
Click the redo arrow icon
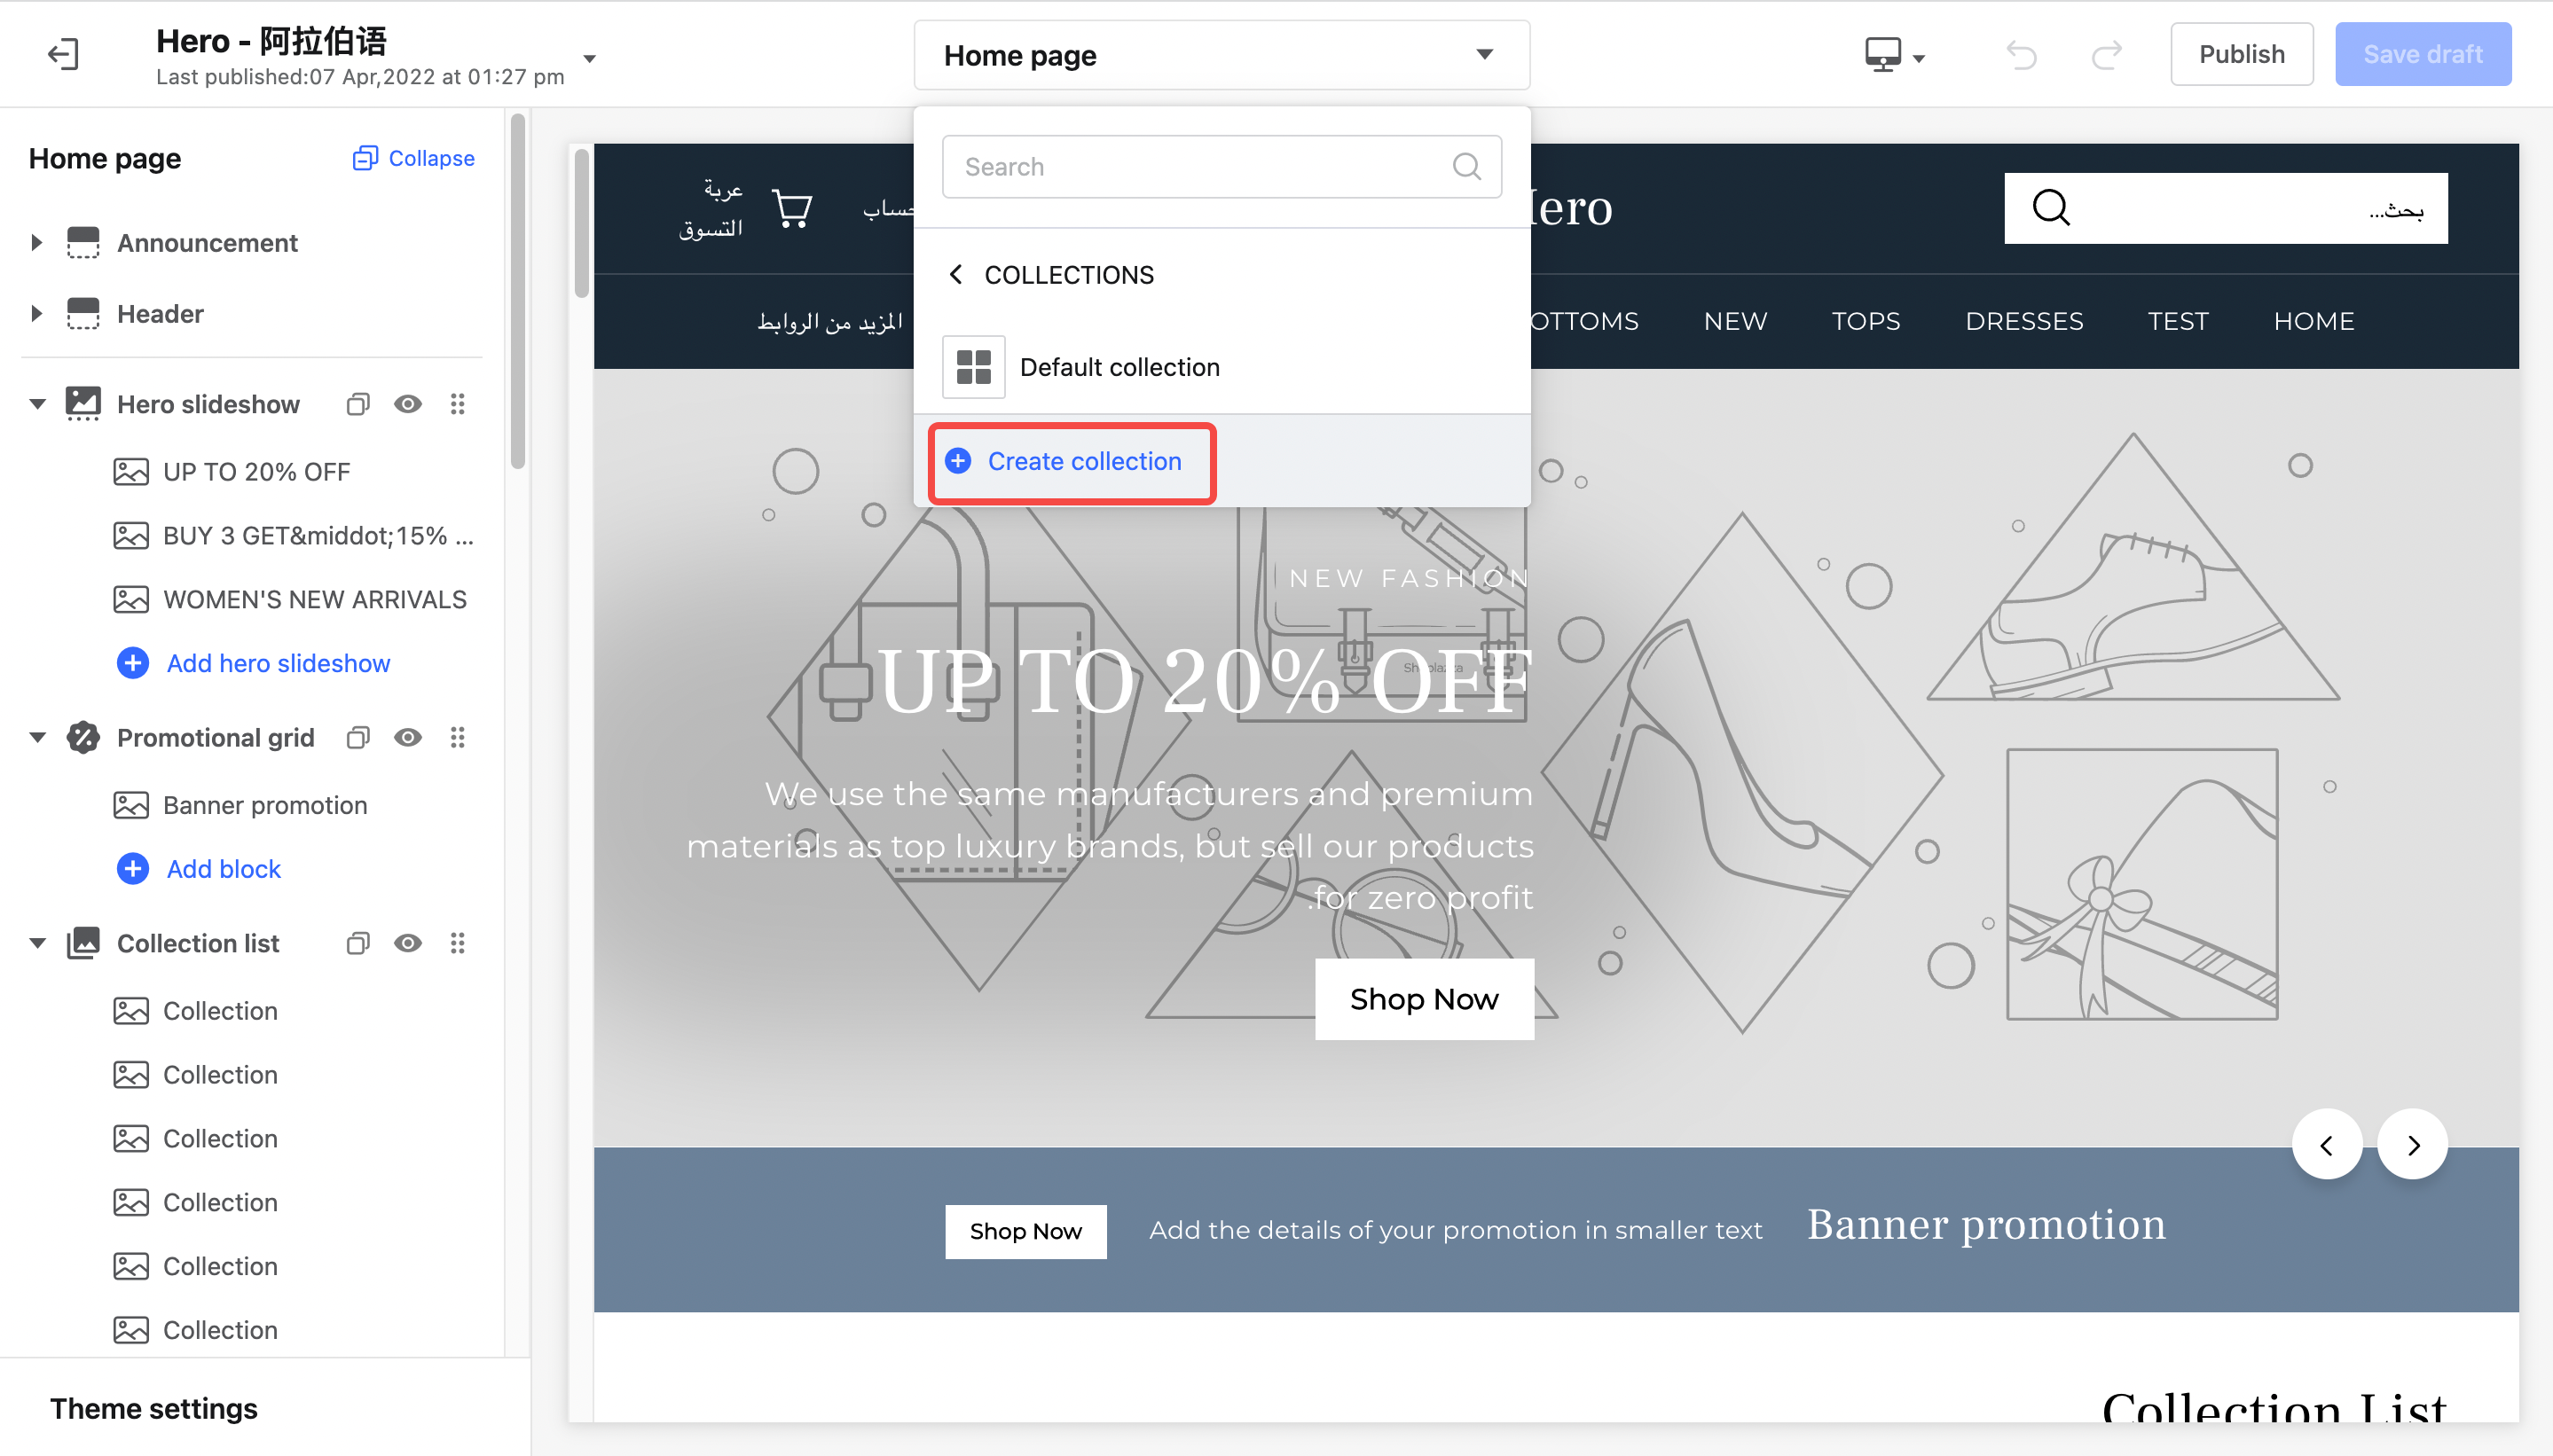[2107, 54]
